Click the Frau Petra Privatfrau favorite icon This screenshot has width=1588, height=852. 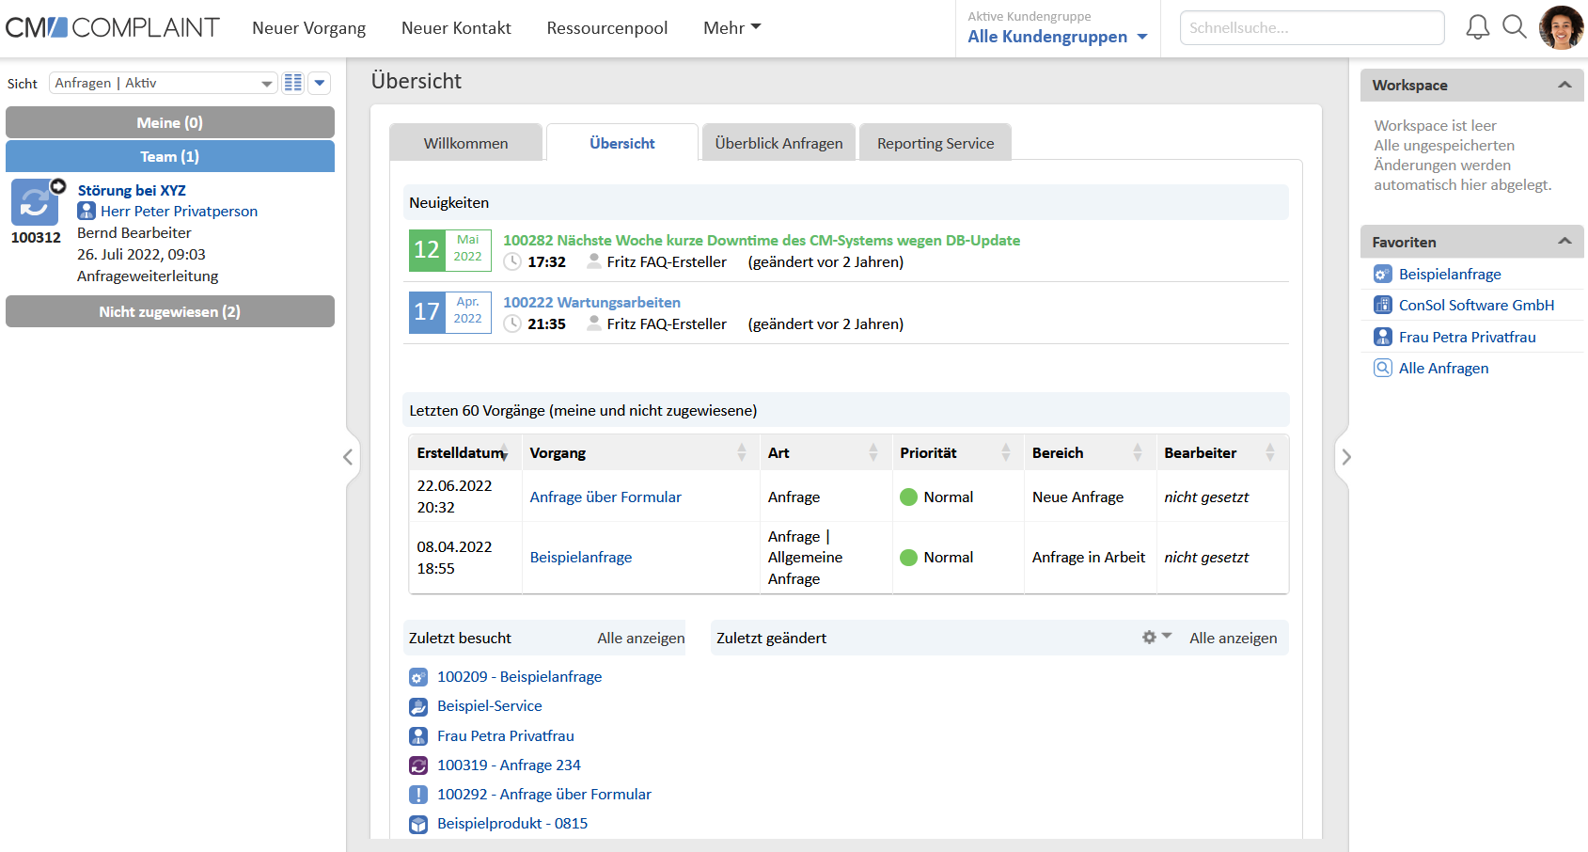point(1382,337)
